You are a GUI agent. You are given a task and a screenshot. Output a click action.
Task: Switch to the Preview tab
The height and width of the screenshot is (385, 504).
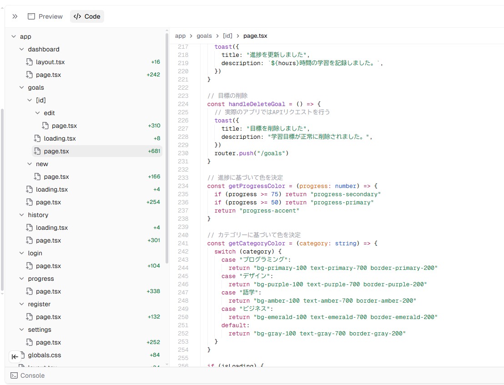[x=45, y=16]
